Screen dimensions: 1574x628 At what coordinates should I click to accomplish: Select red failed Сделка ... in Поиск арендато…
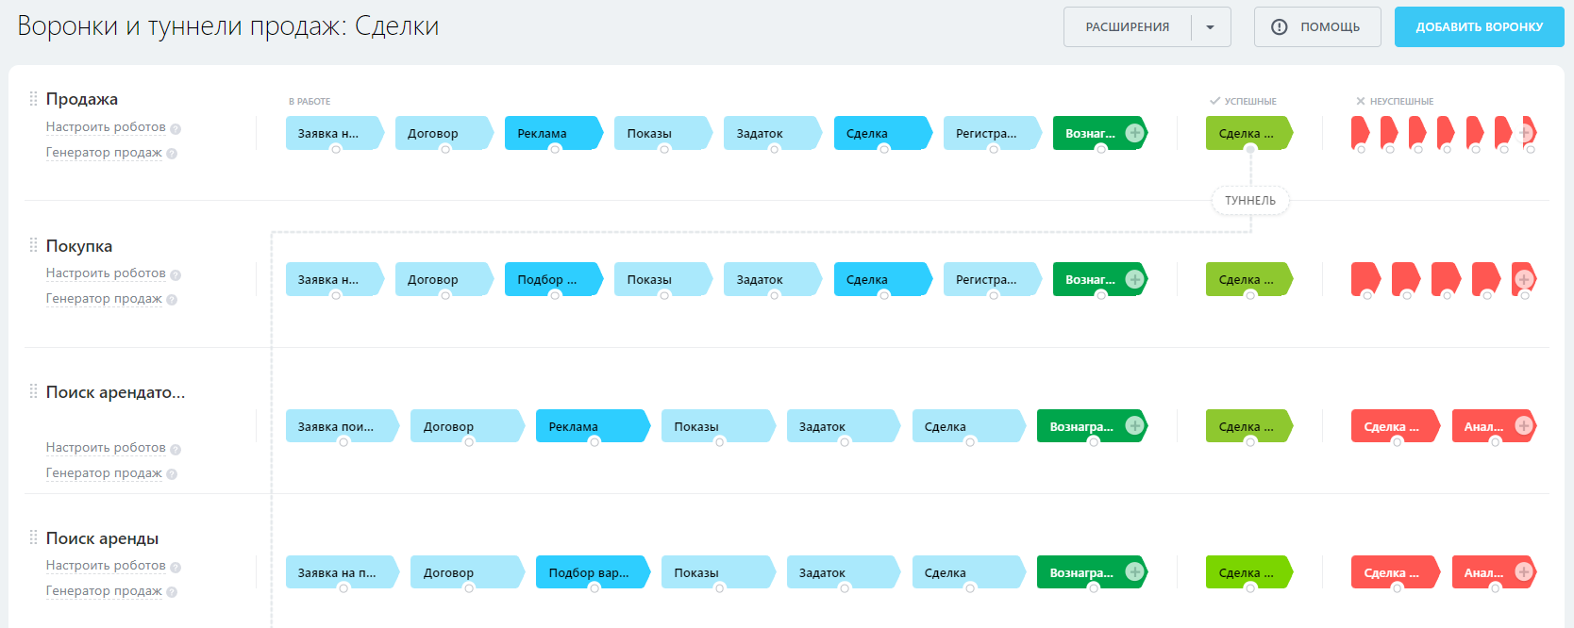1396,426
